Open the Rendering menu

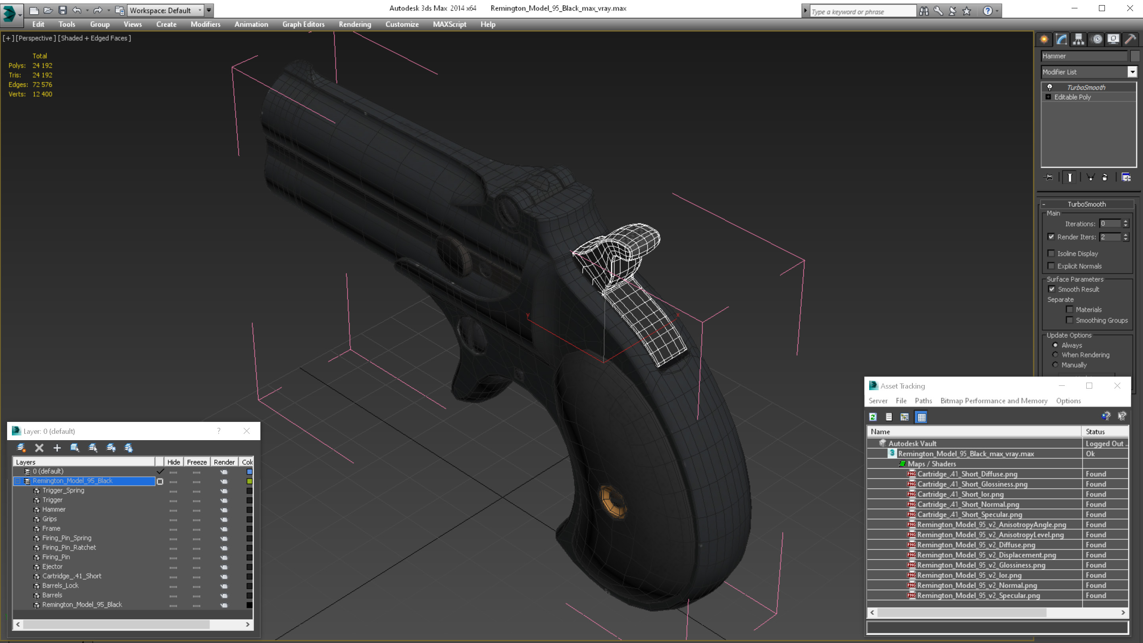click(x=354, y=24)
